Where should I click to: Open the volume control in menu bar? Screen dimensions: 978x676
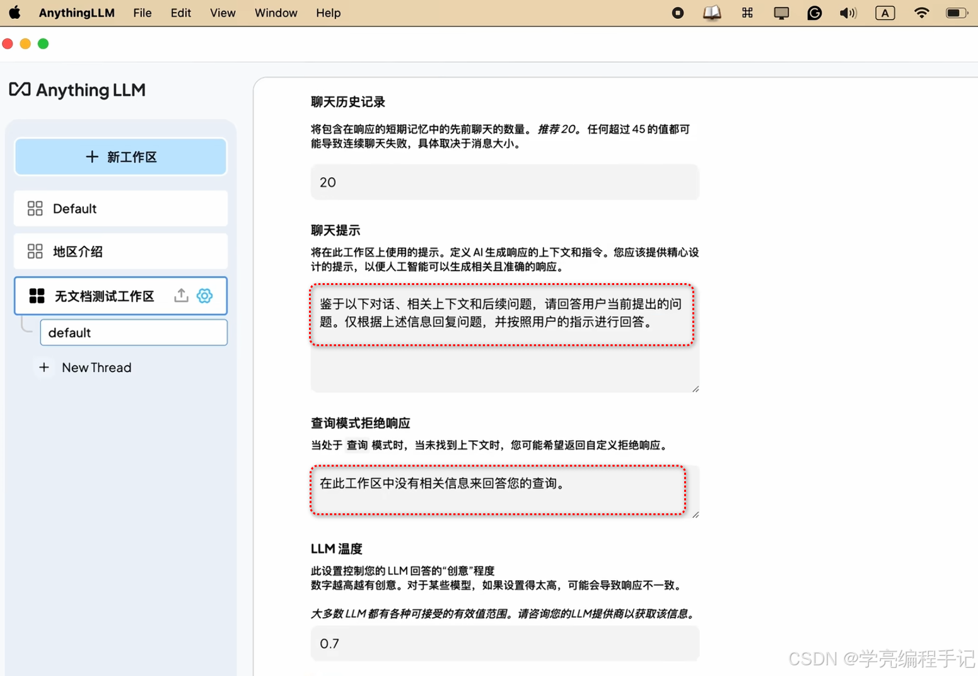tap(848, 13)
